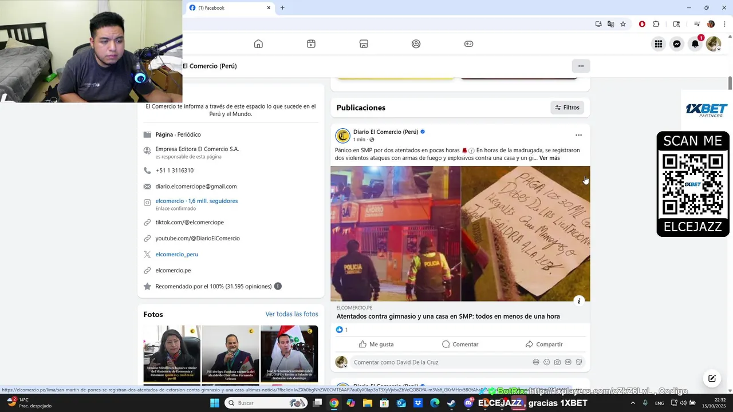Click the page vertical scrollbar
Image resolution: width=733 pixels, height=412 pixels.
click(730, 83)
